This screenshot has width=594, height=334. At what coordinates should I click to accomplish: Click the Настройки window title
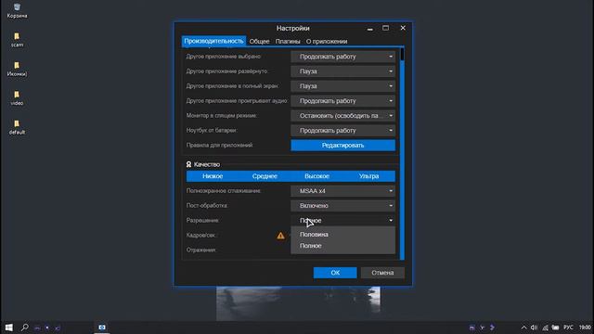point(293,29)
